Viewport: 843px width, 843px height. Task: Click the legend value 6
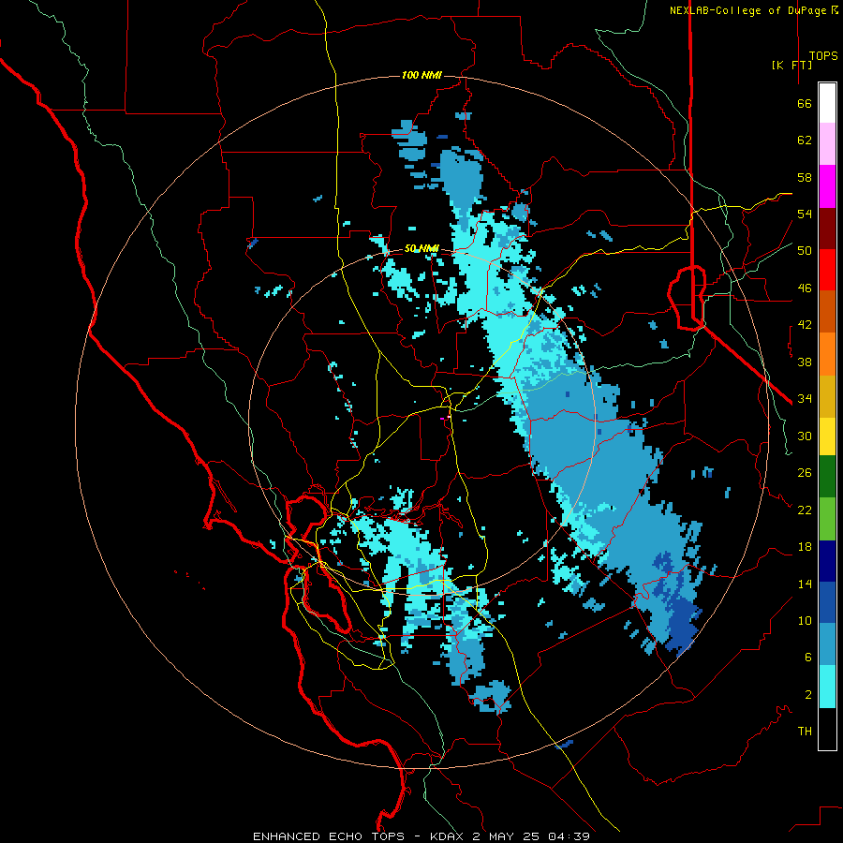[807, 658]
